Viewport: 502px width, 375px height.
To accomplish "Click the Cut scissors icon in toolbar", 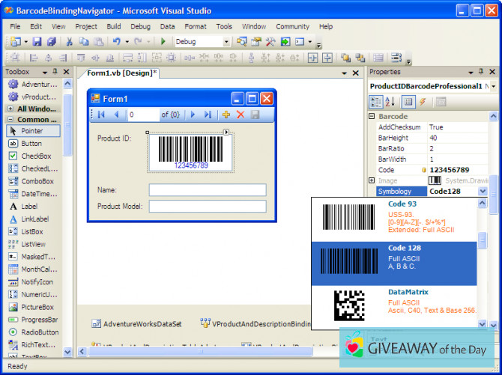I will [69, 42].
